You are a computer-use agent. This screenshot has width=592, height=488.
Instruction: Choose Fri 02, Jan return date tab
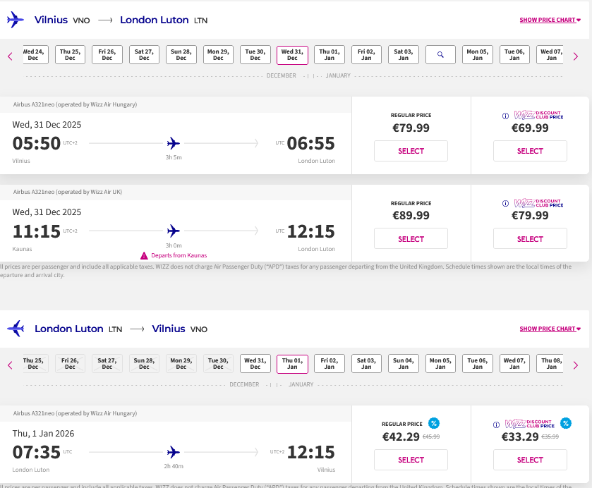coord(330,364)
